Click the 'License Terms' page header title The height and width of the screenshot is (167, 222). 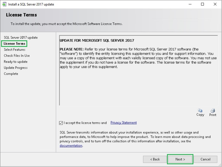click(21, 15)
